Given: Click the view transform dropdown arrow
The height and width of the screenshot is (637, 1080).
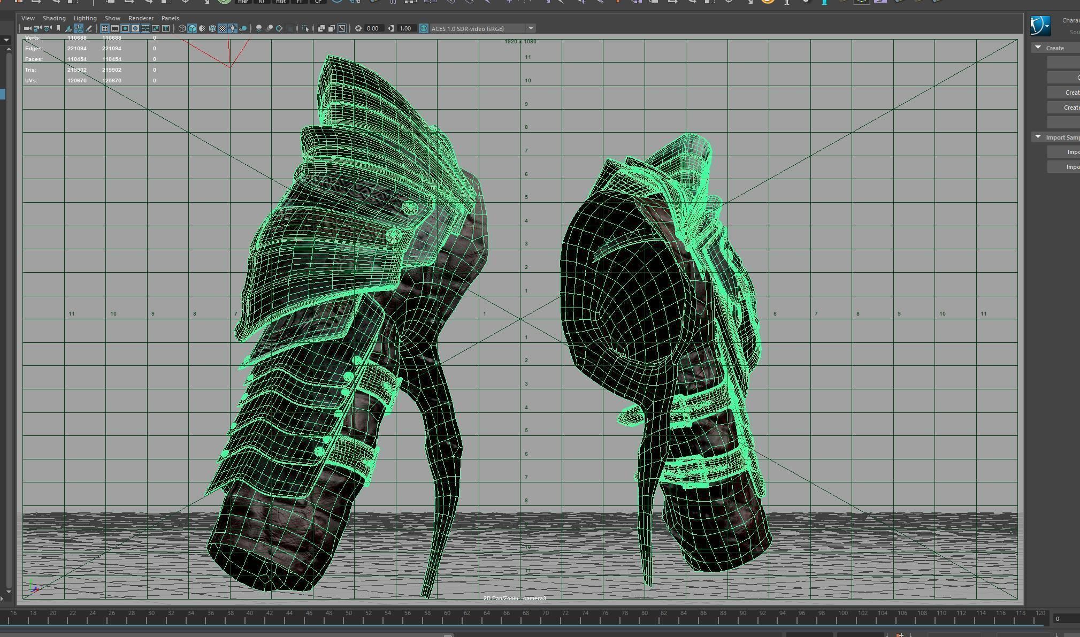Looking at the screenshot, I should coord(531,28).
